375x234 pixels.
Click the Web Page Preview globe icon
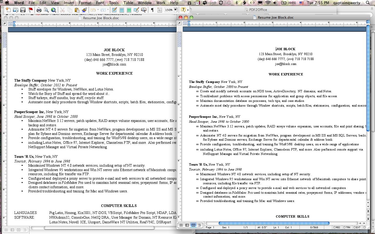[x=54, y=10]
